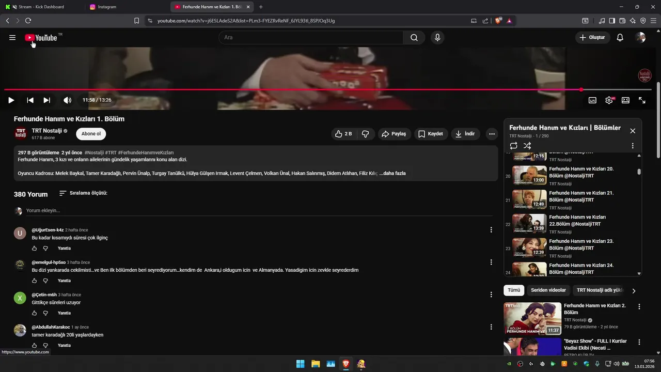Open options for @AbdullahKarakoc comment
This screenshot has width=661, height=372.
pos(491,327)
